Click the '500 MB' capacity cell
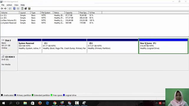Viewport: 189px width, 106px height. coord(68,23)
